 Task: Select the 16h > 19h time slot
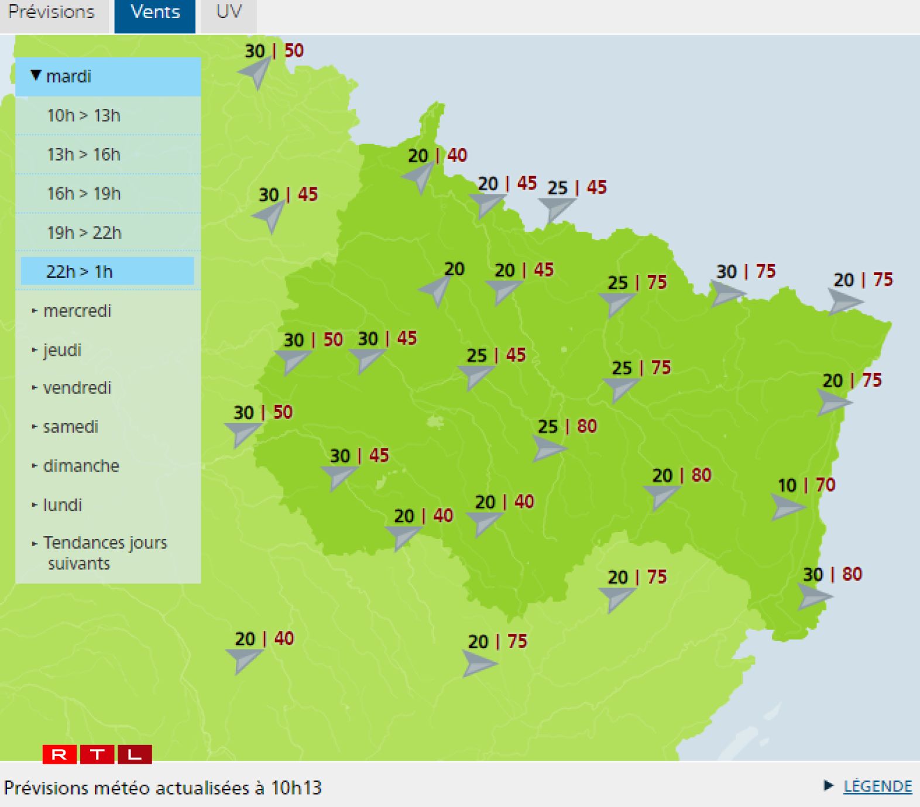pos(84,194)
